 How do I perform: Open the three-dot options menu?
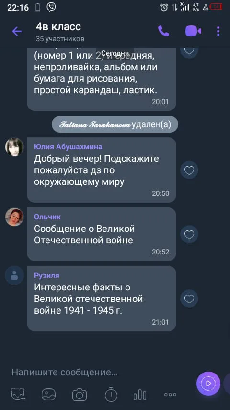click(218, 31)
